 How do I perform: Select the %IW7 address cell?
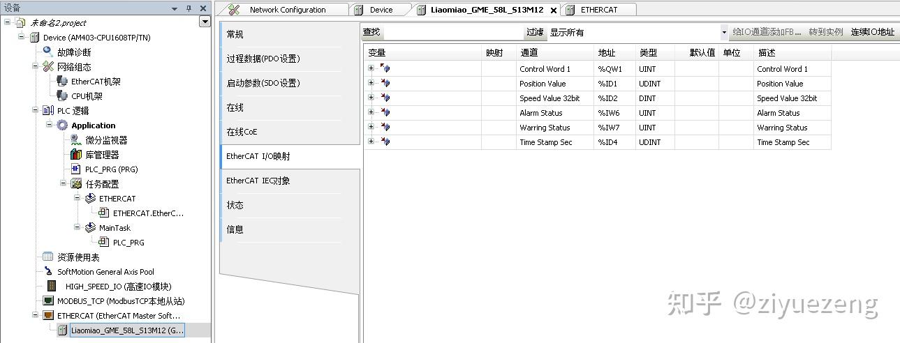point(614,128)
